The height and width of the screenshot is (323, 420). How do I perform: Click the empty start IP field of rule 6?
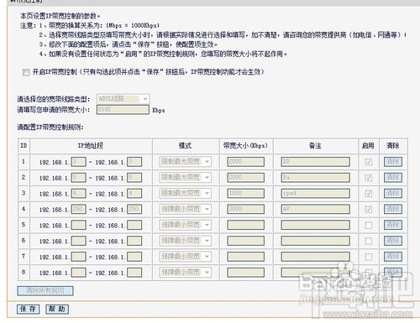coord(79,241)
